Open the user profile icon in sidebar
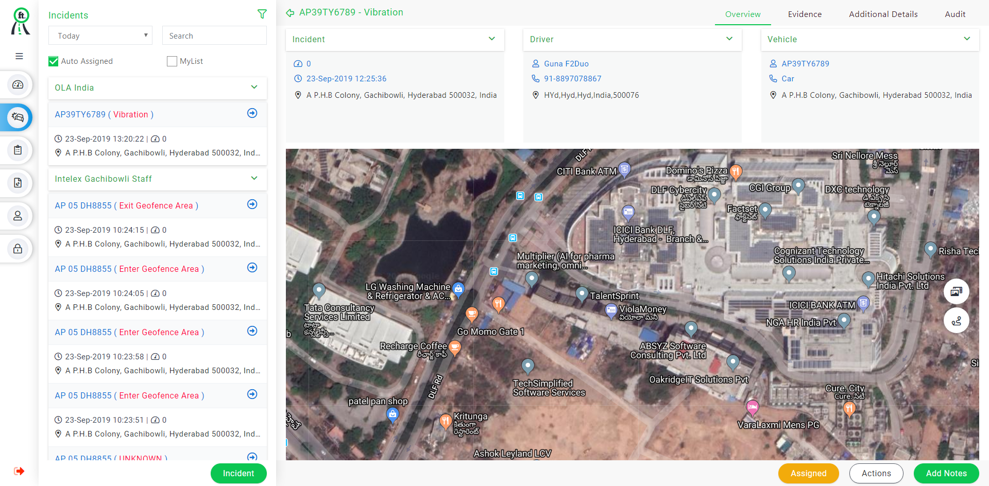The height and width of the screenshot is (486, 989). click(x=17, y=216)
